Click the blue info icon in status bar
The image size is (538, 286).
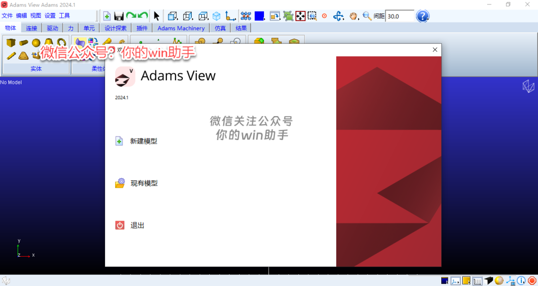point(522,281)
